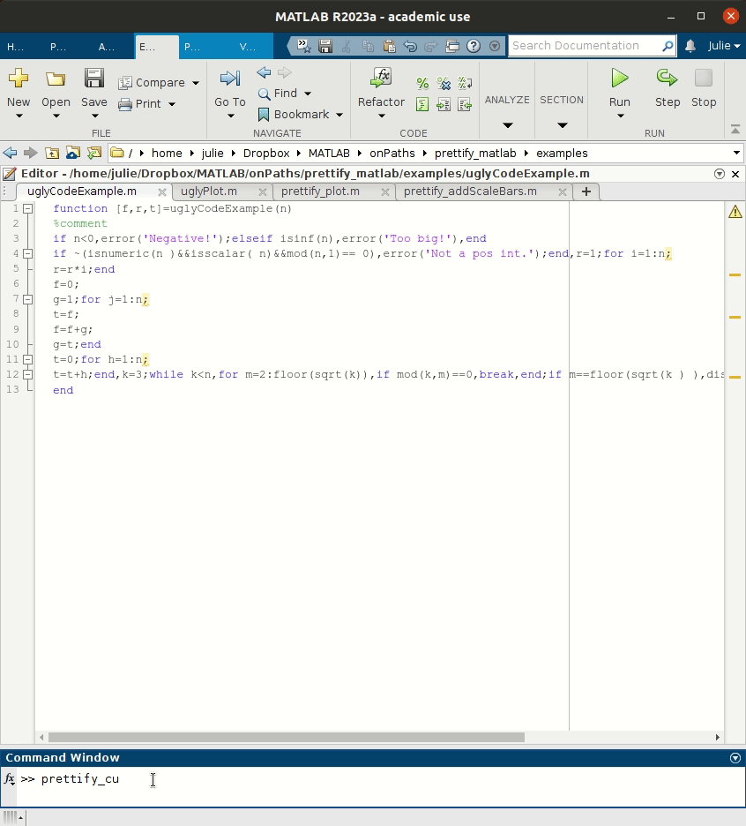Viewport: 746px width, 826px height.
Task: Switch to the prettify_plot.m tab
Action: pyautogui.click(x=320, y=191)
